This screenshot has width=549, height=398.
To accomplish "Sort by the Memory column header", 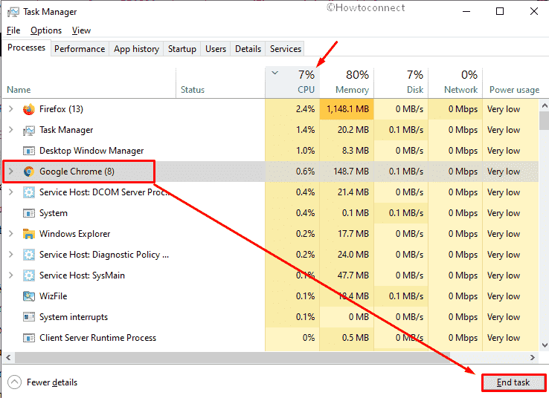I will 347,83.
